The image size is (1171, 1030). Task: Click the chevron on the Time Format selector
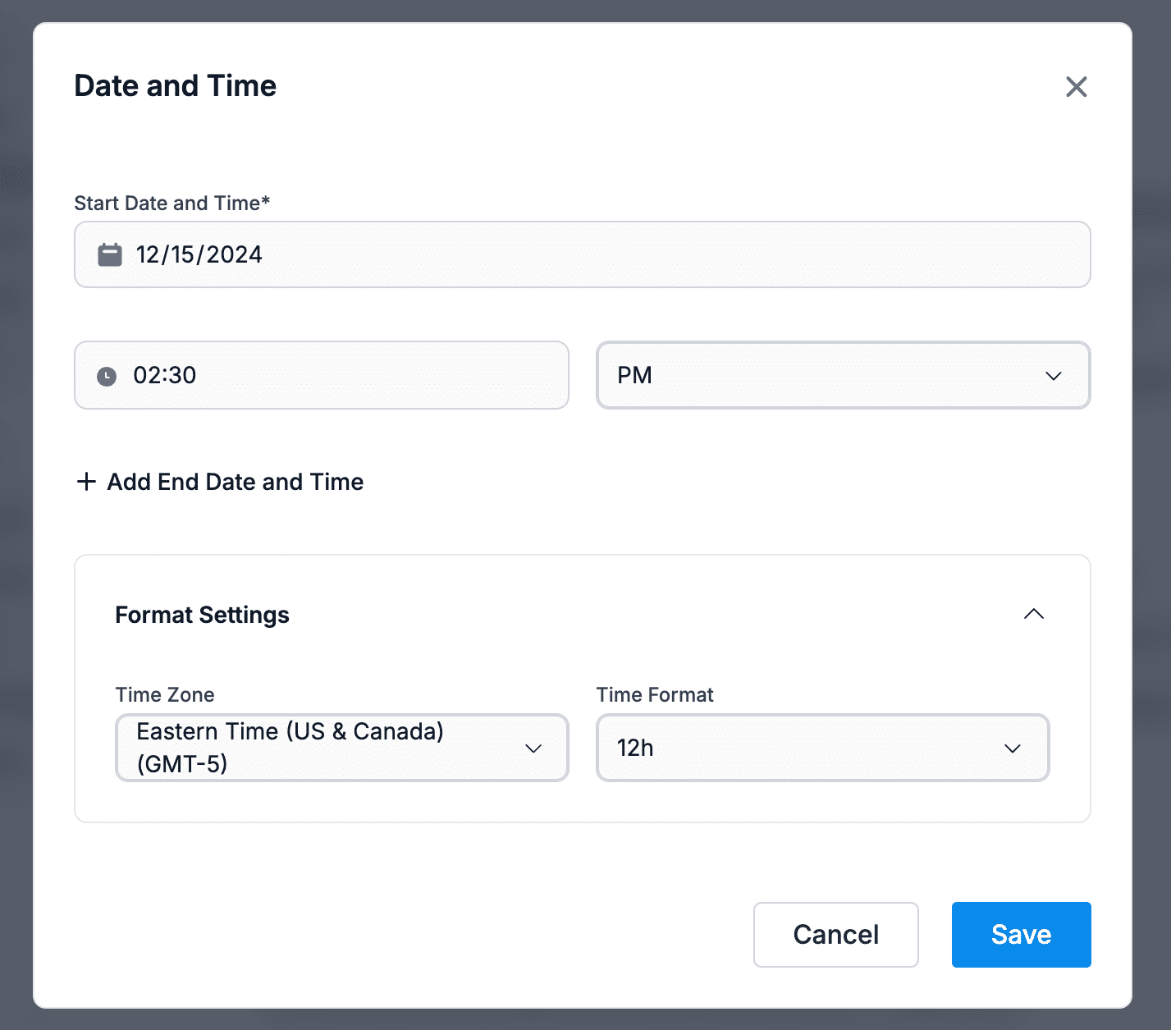click(x=1013, y=748)
